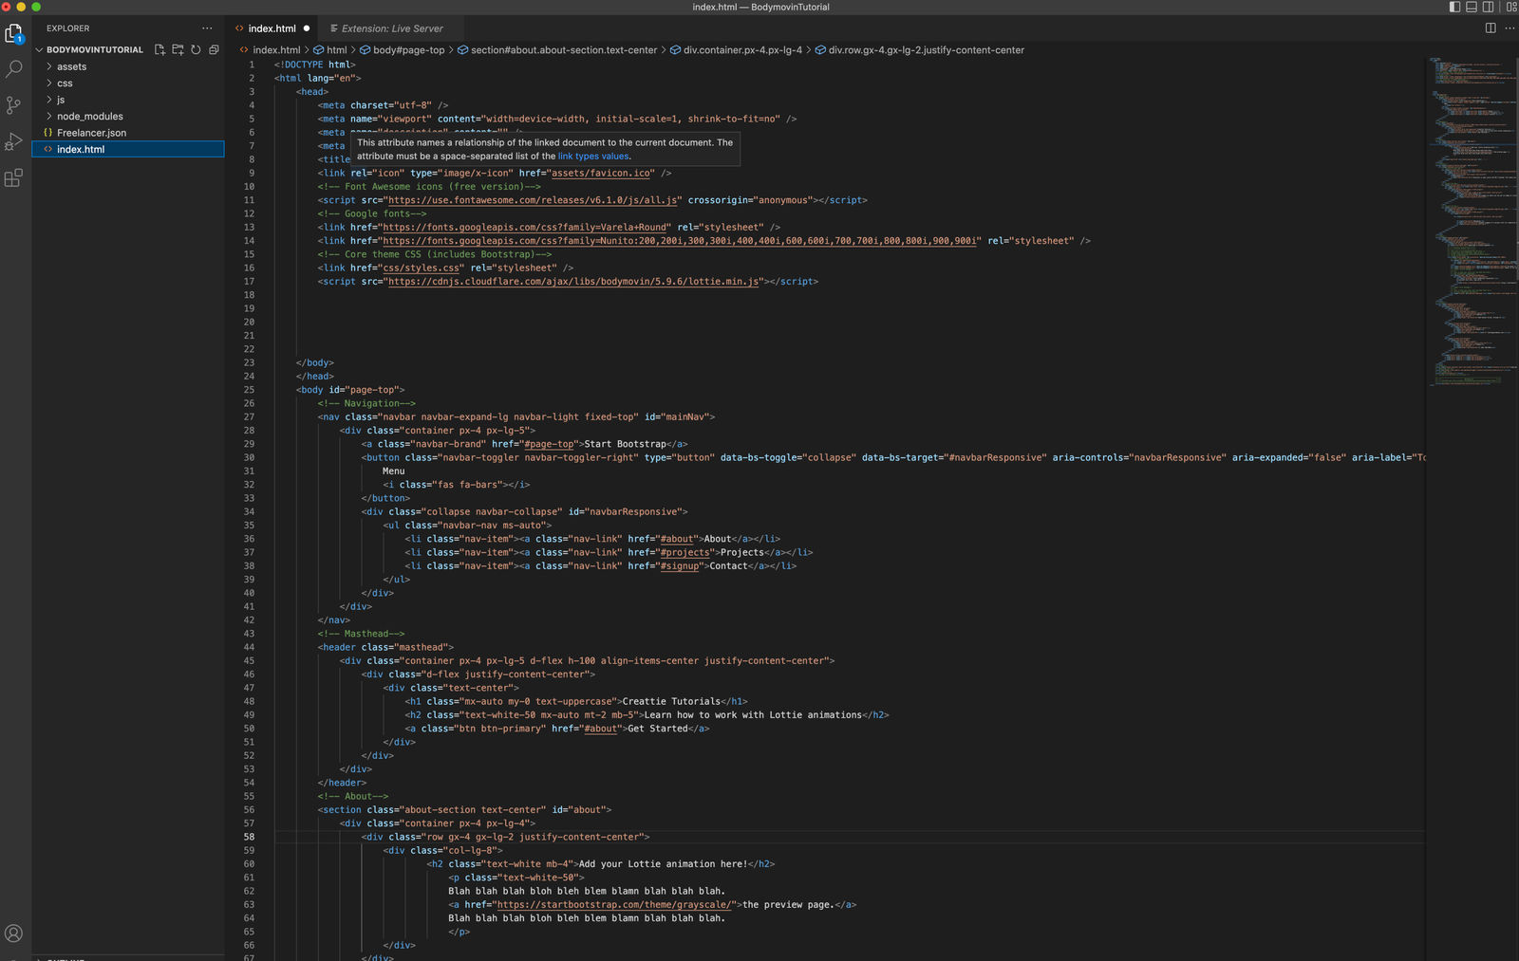Open the Accounts menu at bottom left
Viewport: 1519px width, 961px height.
[14, 931]
